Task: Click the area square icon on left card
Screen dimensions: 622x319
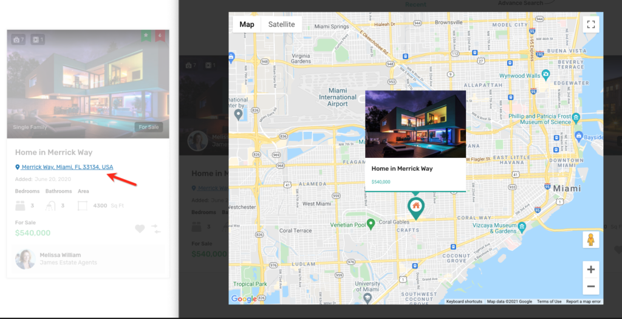Action: click(82, 205)
